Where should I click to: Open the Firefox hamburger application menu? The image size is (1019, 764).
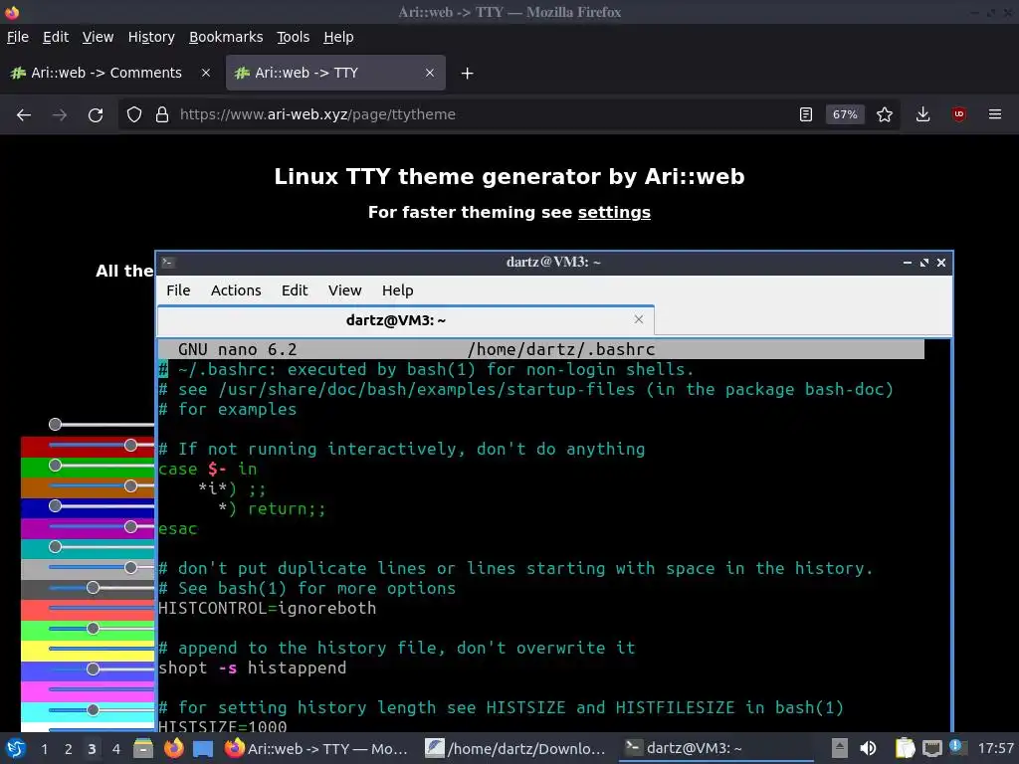(995, 115)
